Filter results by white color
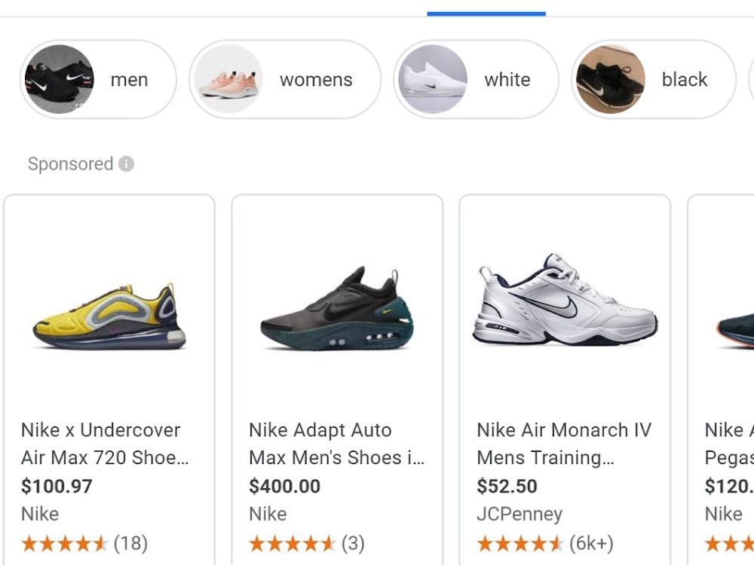Image resolution: width=754 pixels, height=565 pixels. [476, 79]
